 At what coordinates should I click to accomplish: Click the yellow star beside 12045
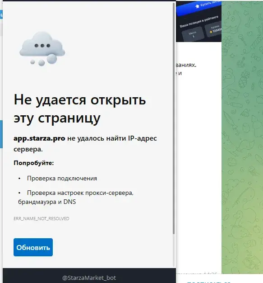211,32
